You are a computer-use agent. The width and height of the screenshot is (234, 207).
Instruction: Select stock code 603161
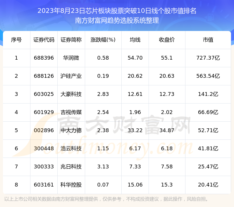(44, 185)
